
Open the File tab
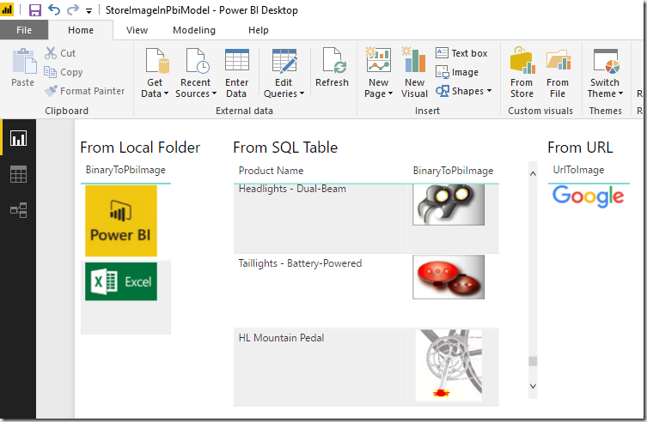pos(24,30)
